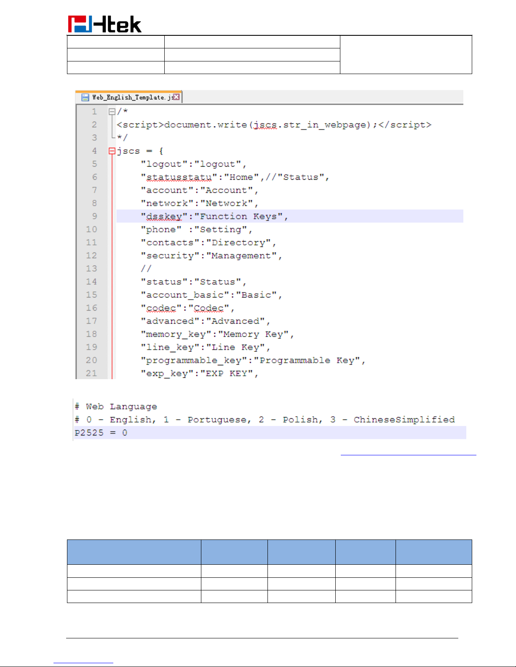Select the Web_English_Template.js editor tab
Image resolution: width=516 pixels, height=667 pixels.
pos(129,97)
